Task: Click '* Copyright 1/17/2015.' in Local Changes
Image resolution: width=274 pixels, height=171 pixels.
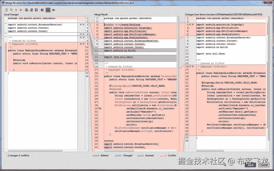Action: click(x=24, y=44)
